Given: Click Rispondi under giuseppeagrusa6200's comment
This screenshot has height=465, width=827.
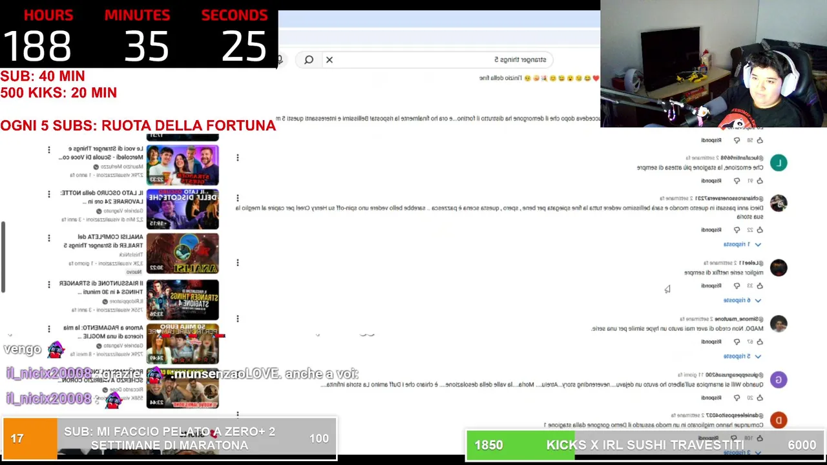Looking at the screenshot, I should click(711, 398).
